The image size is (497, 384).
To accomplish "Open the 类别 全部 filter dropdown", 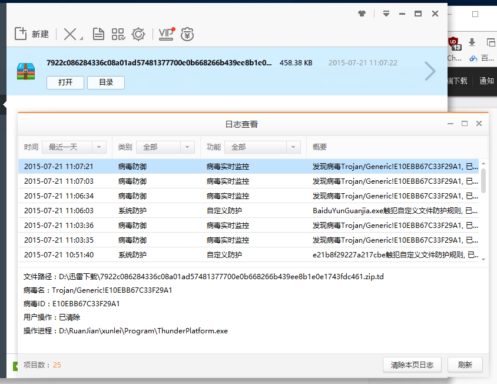I will 165,147.
